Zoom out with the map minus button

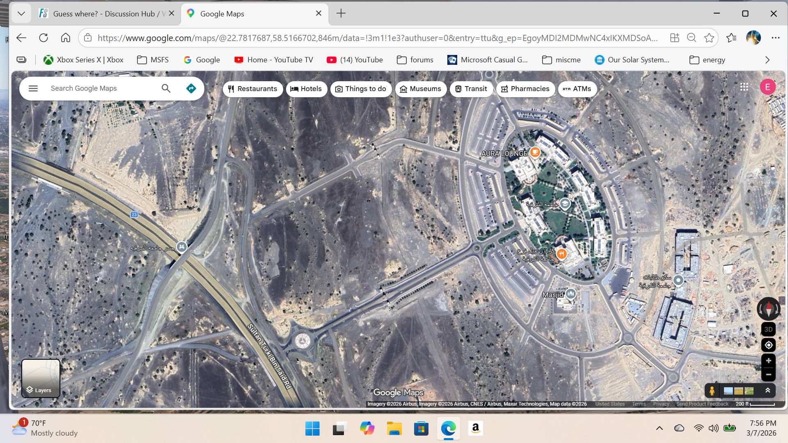[768, 374]
